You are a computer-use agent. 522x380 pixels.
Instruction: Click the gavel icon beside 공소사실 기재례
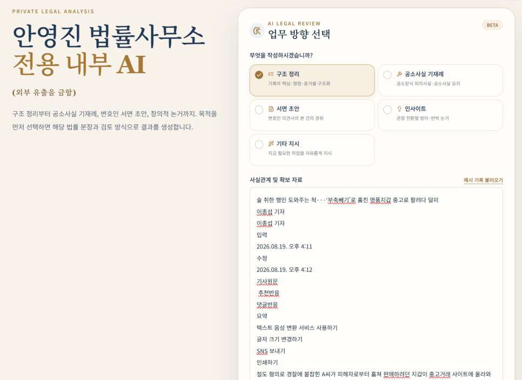click(399, 74)
